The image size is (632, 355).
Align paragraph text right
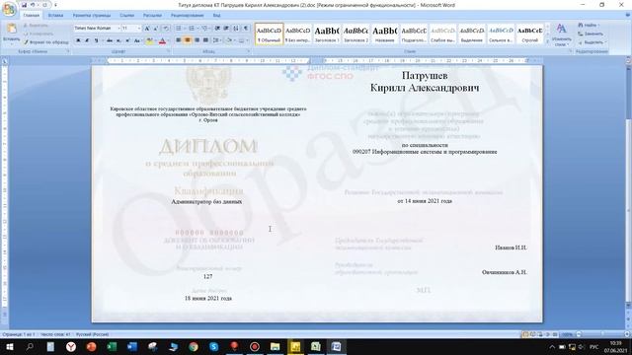coord(197,40)
